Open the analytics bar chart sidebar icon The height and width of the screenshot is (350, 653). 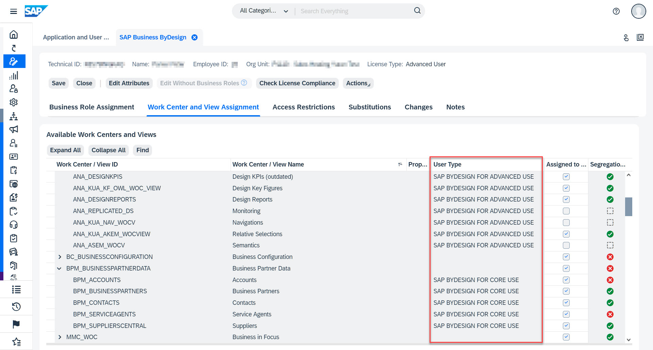tap(14, 75)
